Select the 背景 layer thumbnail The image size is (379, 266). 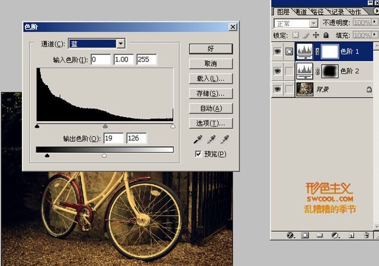(304, 89)
